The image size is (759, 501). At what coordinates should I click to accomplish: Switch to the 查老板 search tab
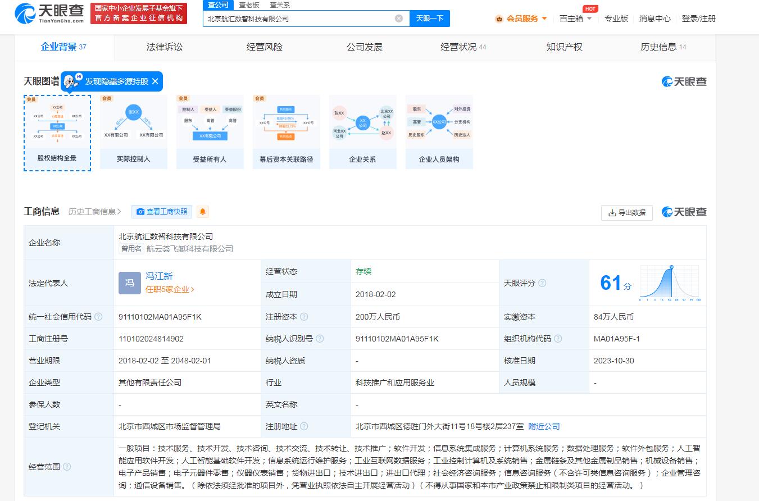click(x=249, y=5)
